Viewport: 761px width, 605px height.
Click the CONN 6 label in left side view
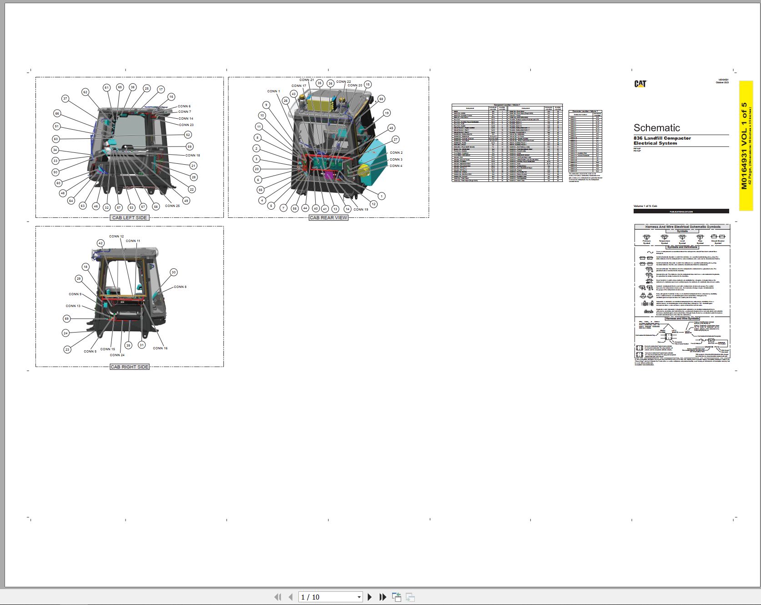[184, 106]
